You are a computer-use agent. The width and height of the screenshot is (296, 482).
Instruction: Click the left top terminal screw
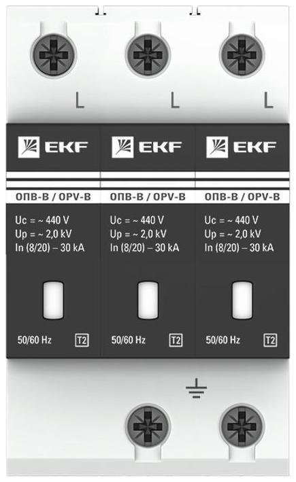53,55
